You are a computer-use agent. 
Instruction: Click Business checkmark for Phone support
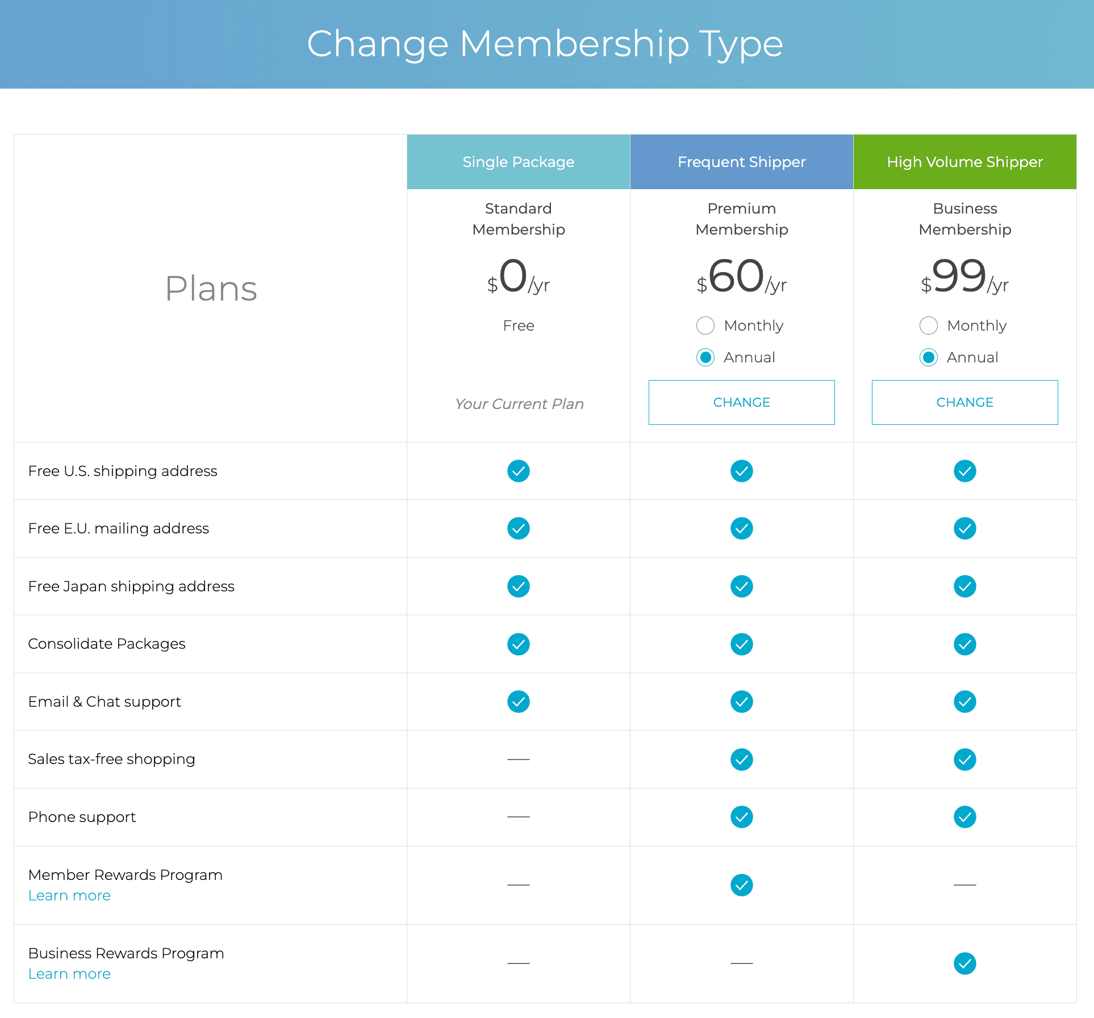pos(964,817)
